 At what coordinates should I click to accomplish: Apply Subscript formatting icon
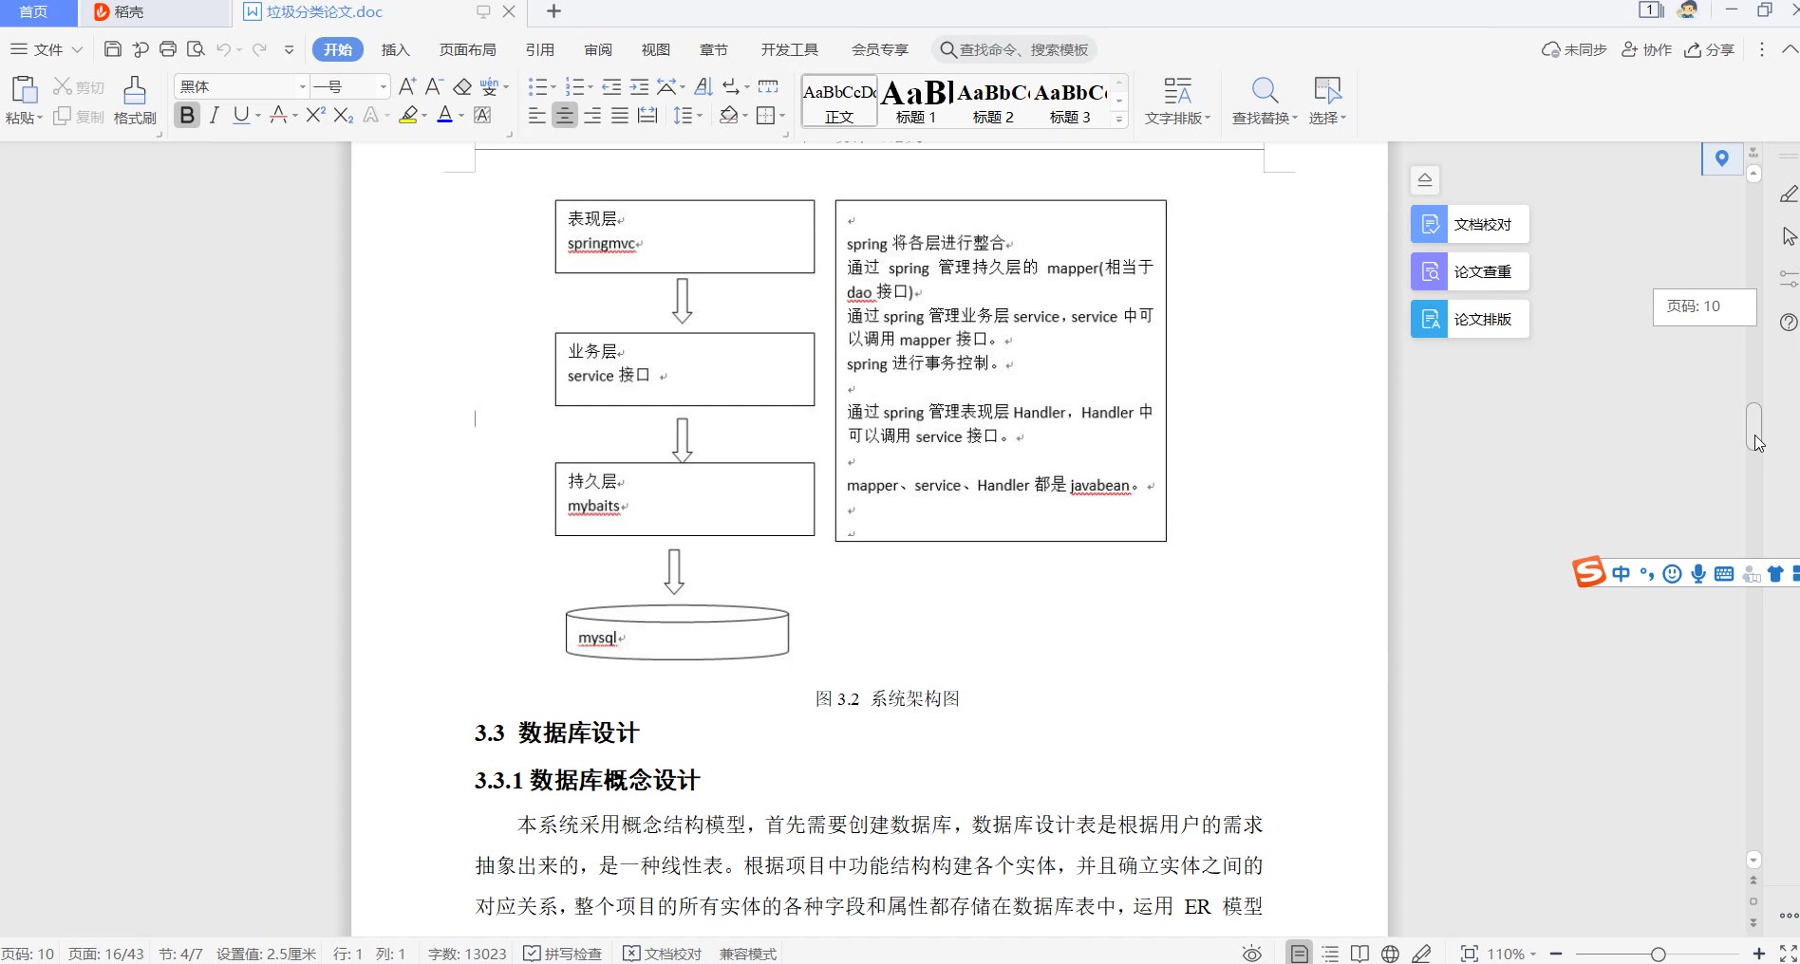344,115
